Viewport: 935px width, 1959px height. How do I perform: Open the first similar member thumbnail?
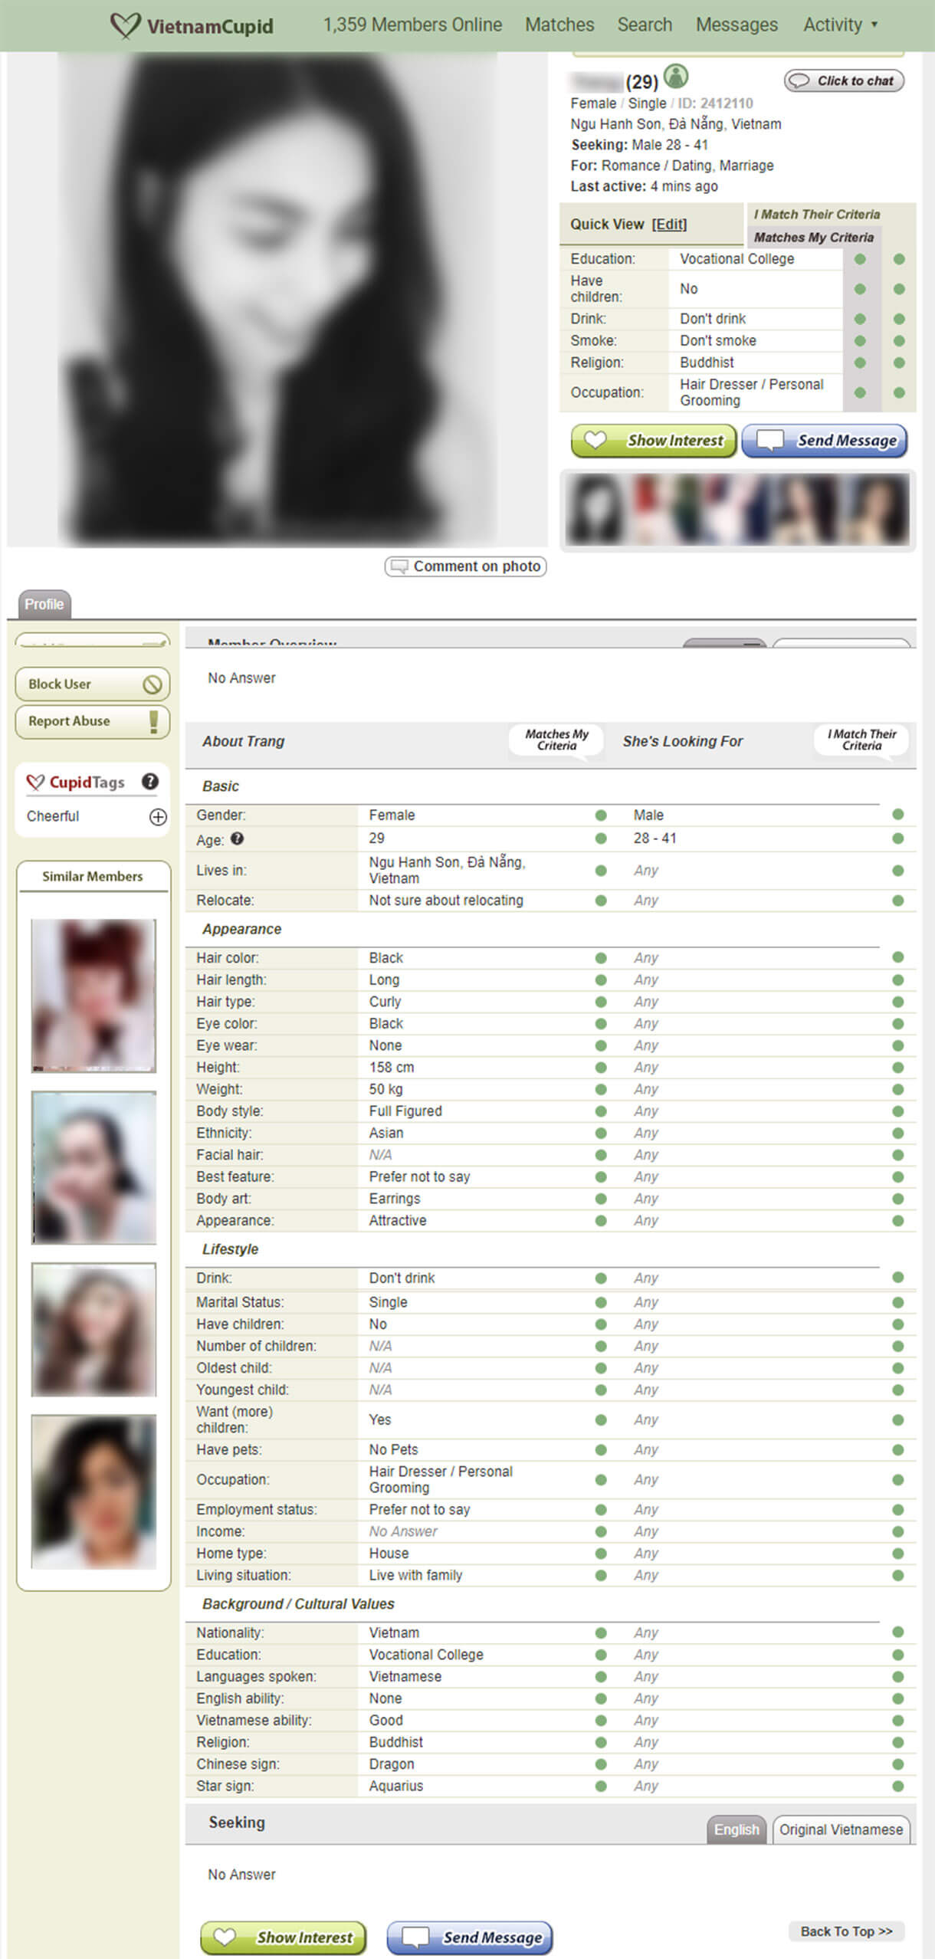click(93, 995)
